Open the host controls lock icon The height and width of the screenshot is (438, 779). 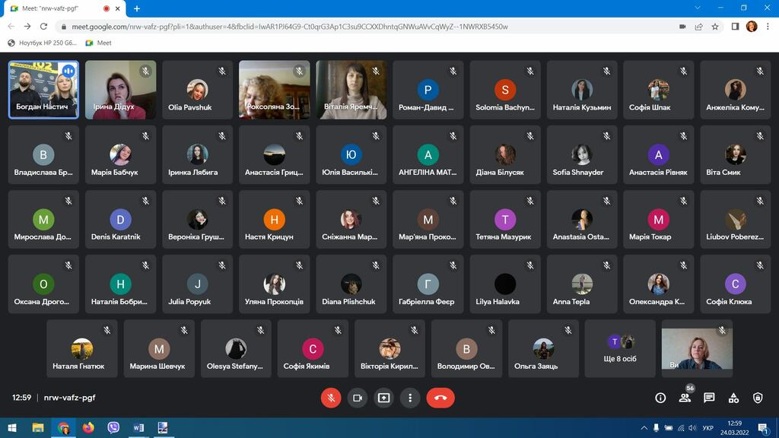pos(758,398)
